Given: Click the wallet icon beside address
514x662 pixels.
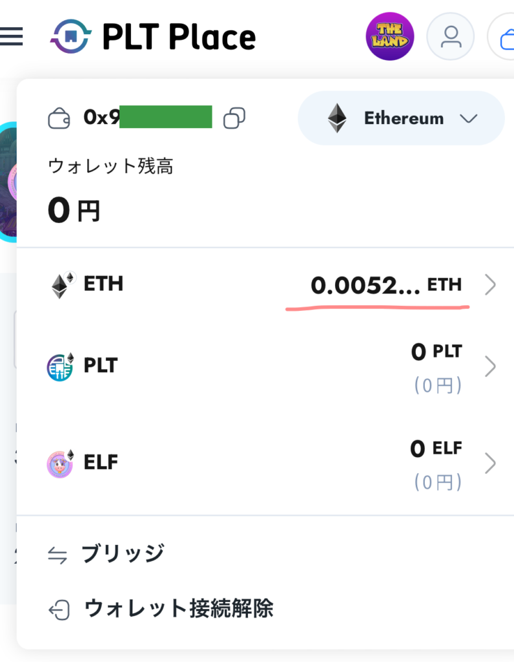Looking at the screenshot, I should tap(59, 118).
